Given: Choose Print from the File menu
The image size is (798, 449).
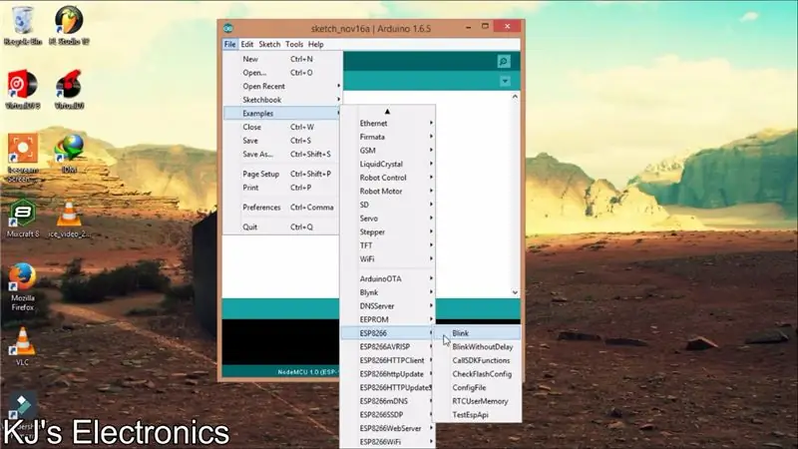Looking at the screenshot, I should (x=282, y=188).
